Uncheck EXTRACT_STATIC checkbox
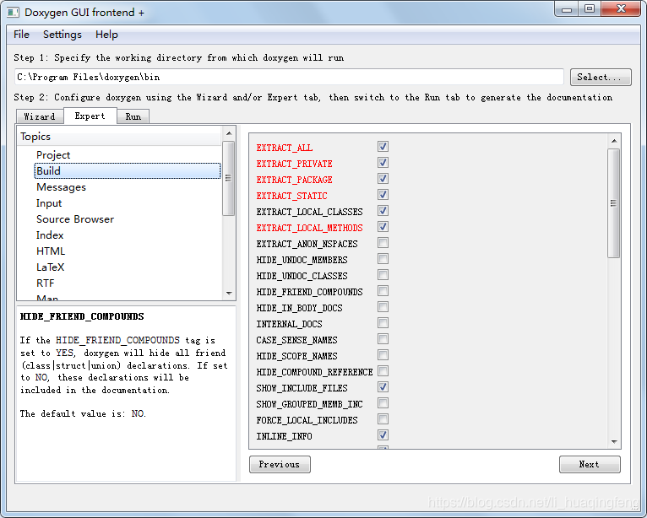 click(x=383, y=195)
